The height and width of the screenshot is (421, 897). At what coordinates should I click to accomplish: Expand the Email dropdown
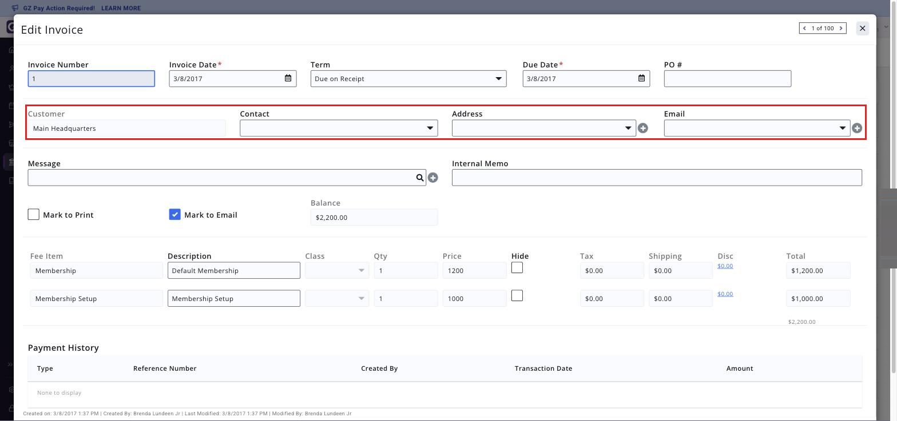(757, 128)
